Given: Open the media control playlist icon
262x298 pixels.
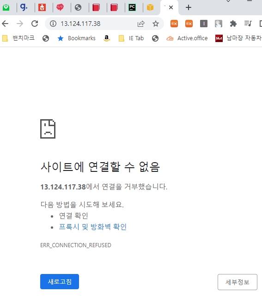Looking at the screenshot, I should tap(248, 24).
